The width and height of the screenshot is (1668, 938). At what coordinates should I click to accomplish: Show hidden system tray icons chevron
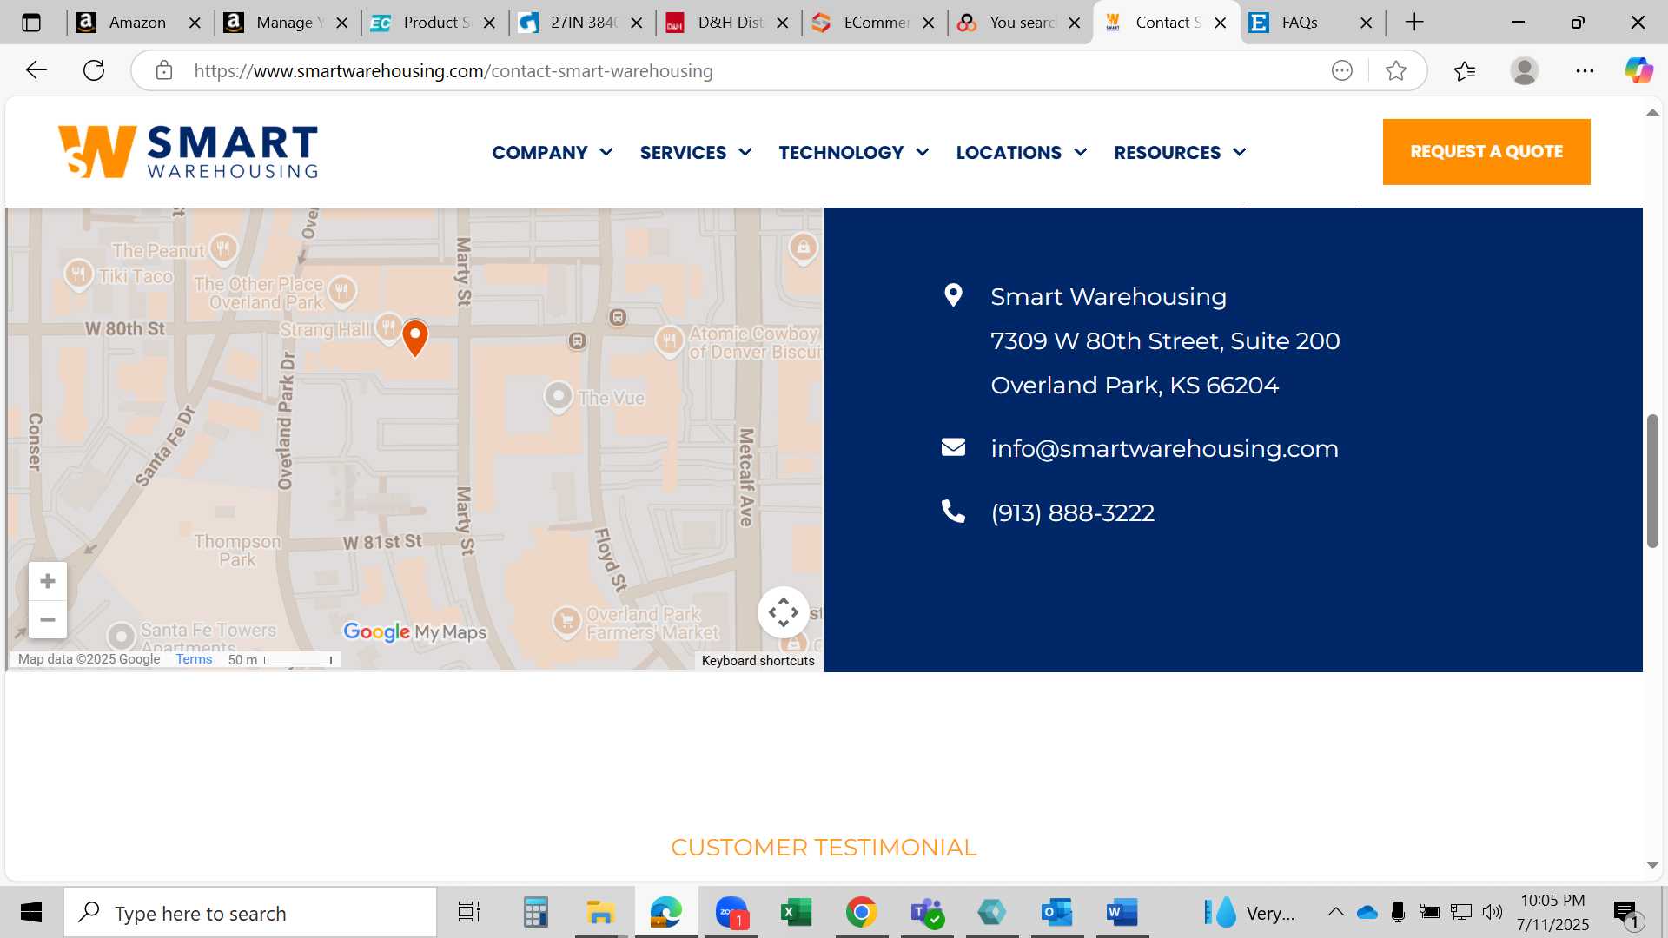pos(1336,912)
